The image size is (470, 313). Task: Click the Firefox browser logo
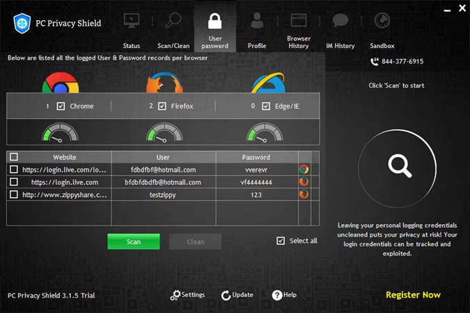click(x=164, y=83)
